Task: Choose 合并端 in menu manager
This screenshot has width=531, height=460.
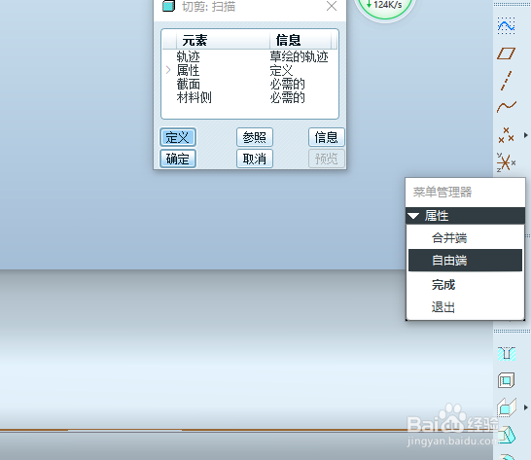Action: pos(465,238)
